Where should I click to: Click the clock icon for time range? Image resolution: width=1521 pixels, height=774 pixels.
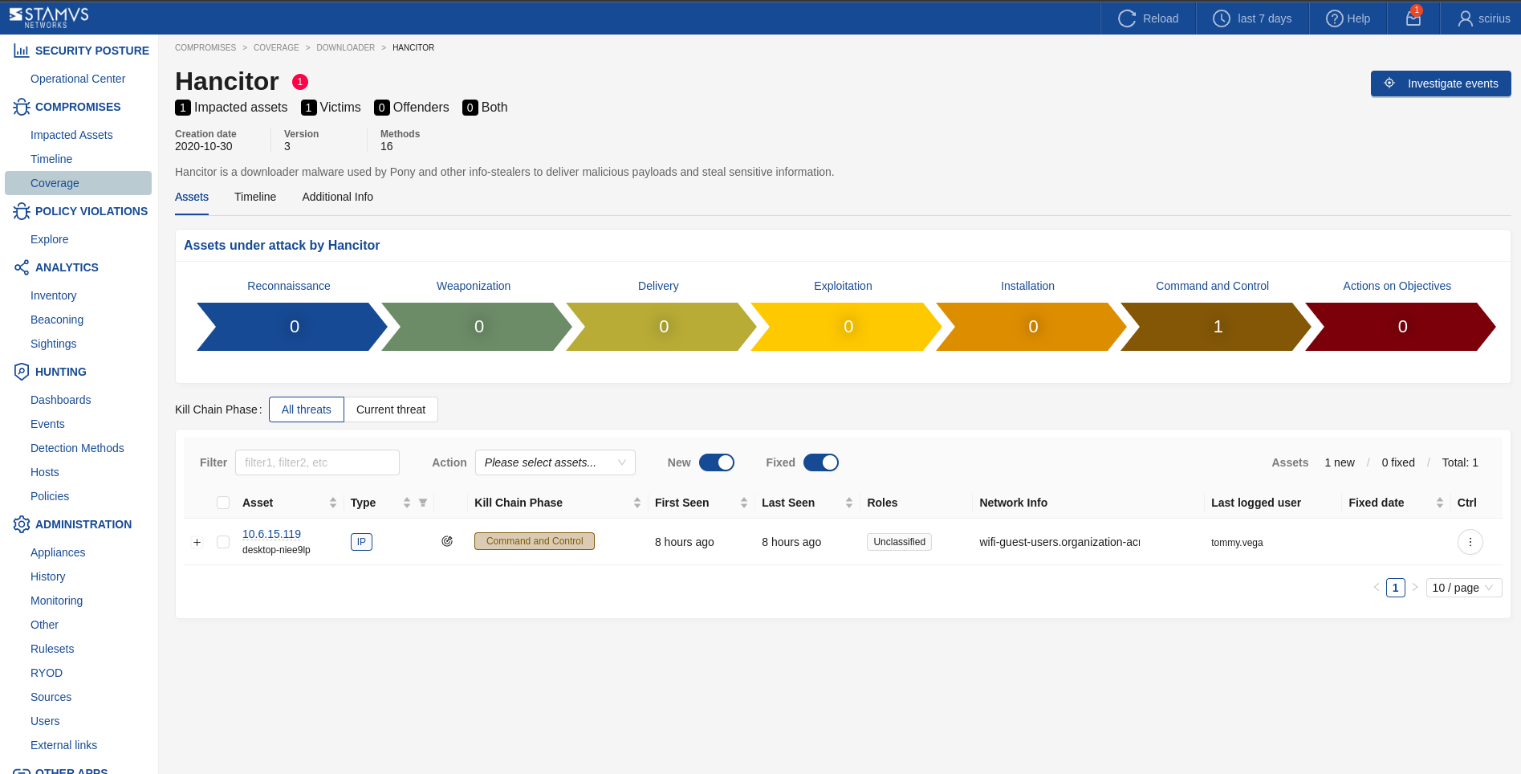(1221, 18)
